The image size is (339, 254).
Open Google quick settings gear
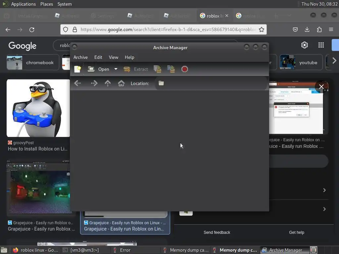pos(305,45)
